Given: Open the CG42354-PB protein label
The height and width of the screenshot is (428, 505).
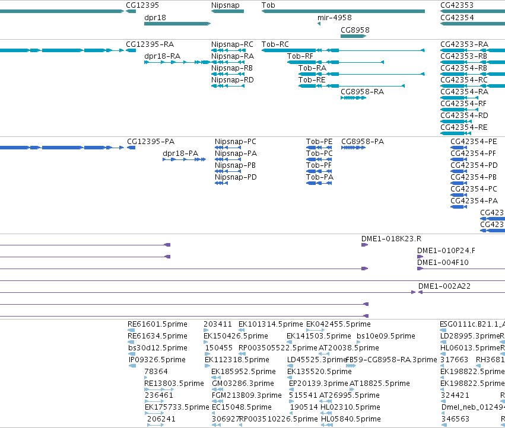Looking at the screenshot, I should click(474, 178).
